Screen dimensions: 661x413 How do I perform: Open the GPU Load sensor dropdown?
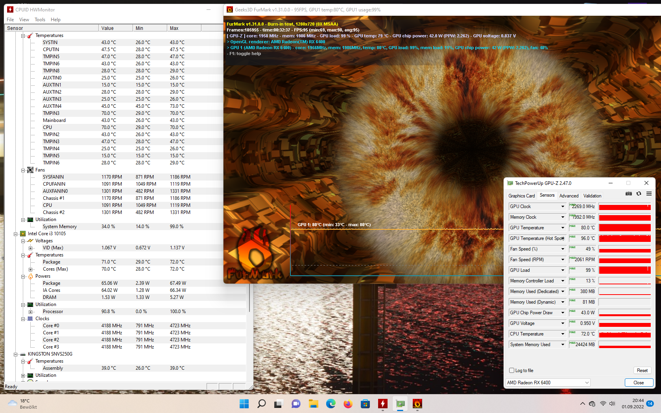[563, 270]
